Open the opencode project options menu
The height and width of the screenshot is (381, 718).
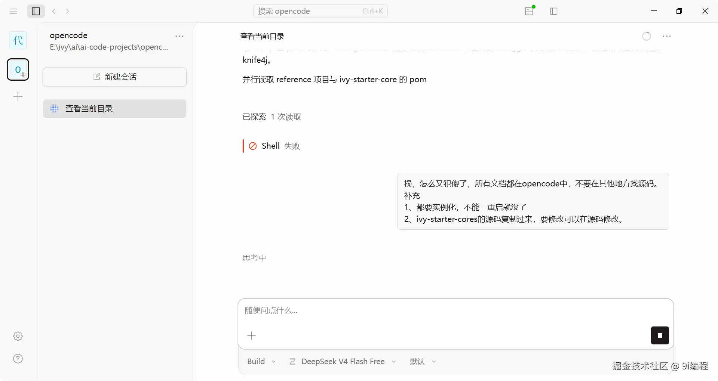click(x=179, y=36)
